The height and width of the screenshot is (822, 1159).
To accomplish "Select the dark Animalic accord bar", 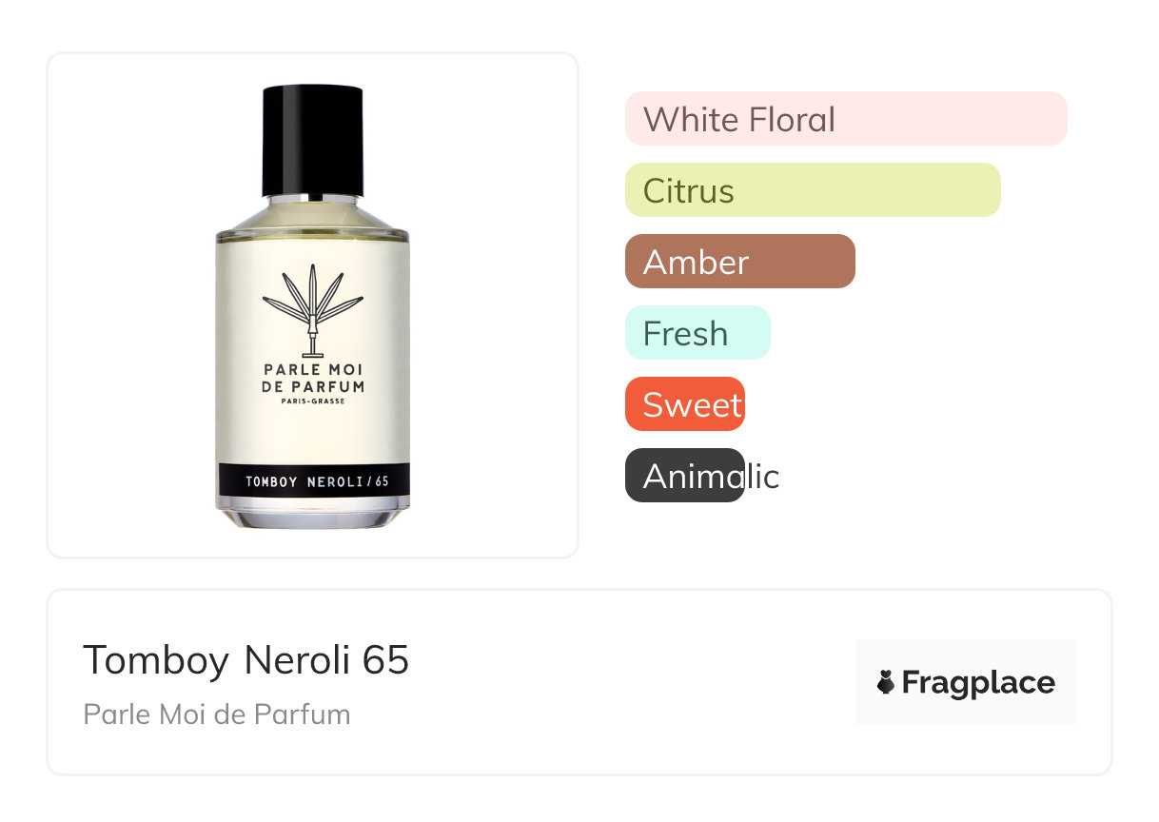I will [685, 476].
